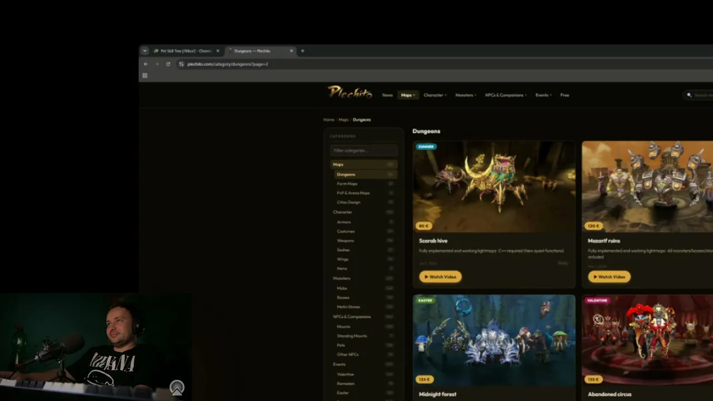The image size is (713, 401).
Task: Open the News nav link
Action: (387, 95)
